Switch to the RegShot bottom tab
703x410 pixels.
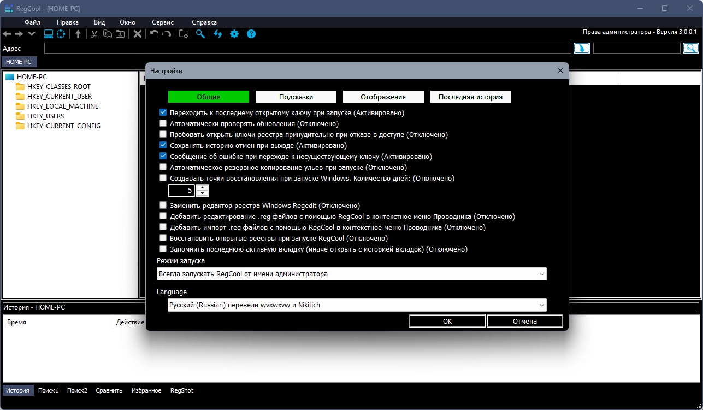[182, 390]
